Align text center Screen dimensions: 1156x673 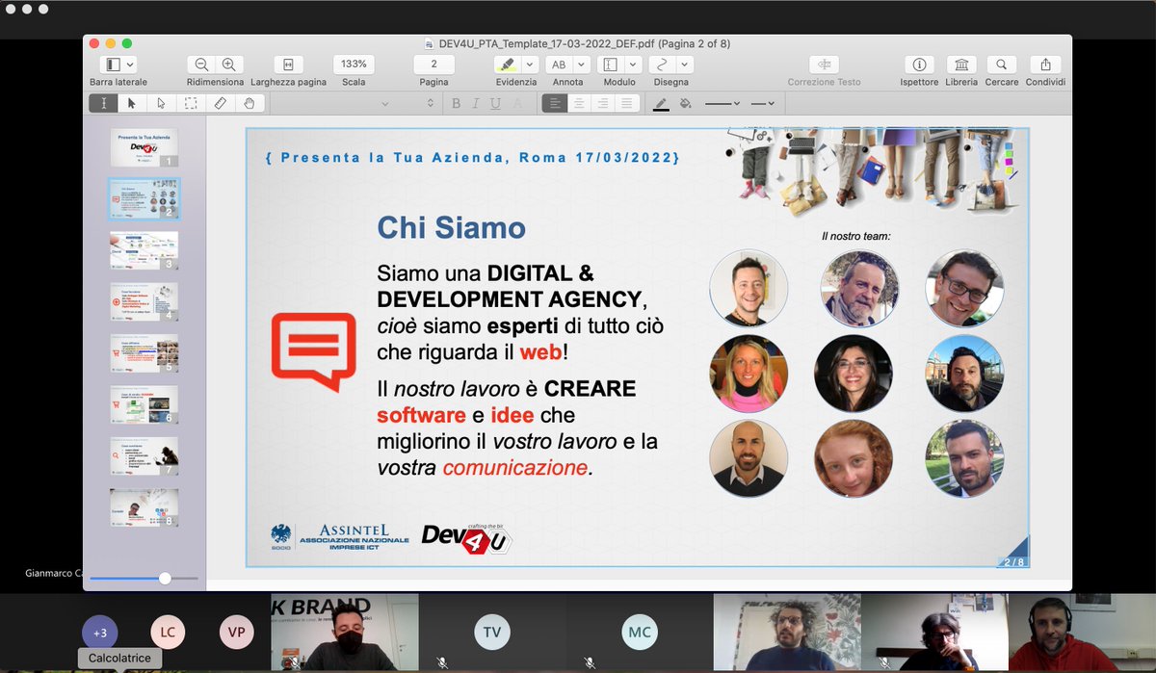[x=578, y=103]
